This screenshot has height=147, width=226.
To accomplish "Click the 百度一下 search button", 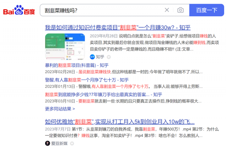I will (207, 10).
